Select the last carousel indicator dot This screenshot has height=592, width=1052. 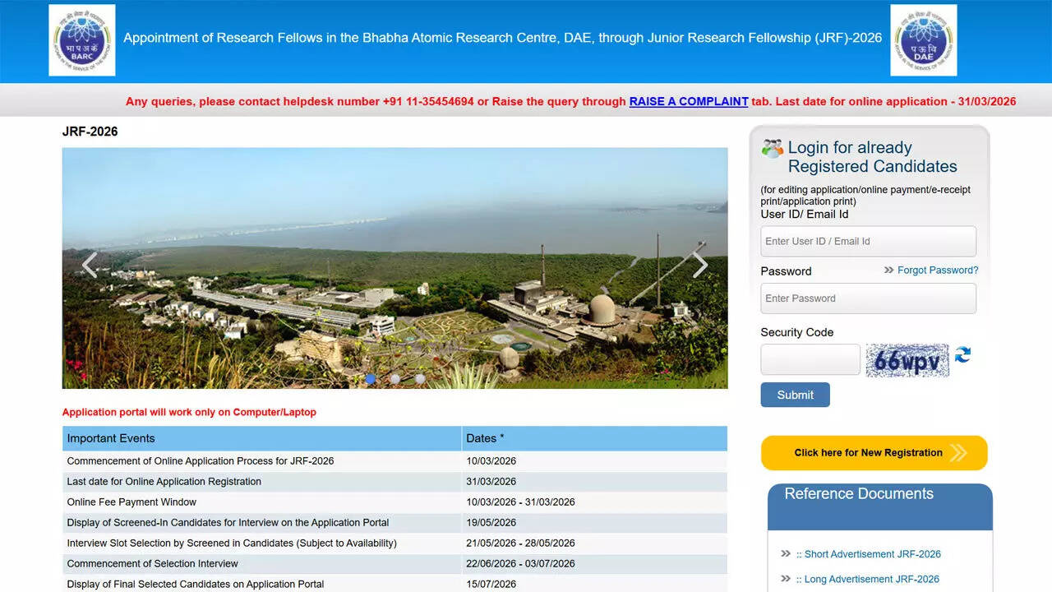421,379
